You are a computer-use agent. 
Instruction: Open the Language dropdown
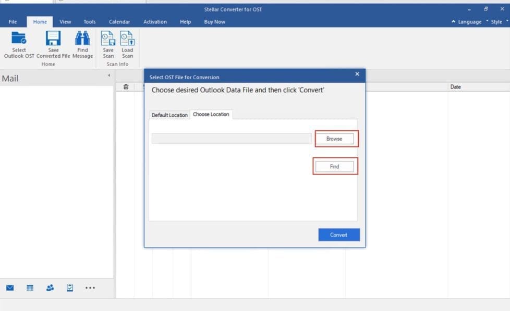point(467,22)
